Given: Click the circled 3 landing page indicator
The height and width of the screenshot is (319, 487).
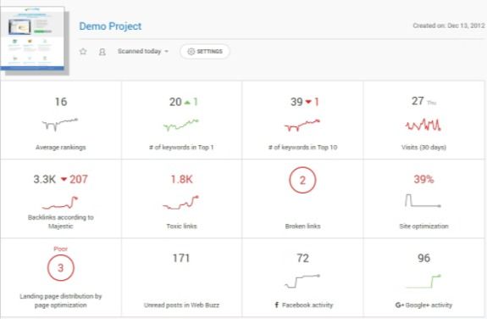Looking at the screenshot, I should tap(61, 267).
